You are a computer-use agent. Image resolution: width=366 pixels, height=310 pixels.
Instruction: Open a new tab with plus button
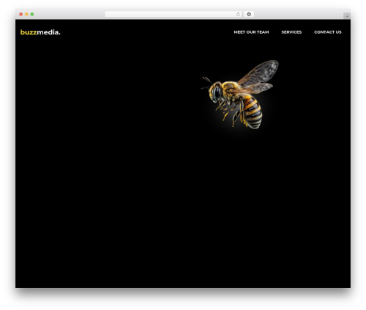pyautogui.click(x=347, y=16)
